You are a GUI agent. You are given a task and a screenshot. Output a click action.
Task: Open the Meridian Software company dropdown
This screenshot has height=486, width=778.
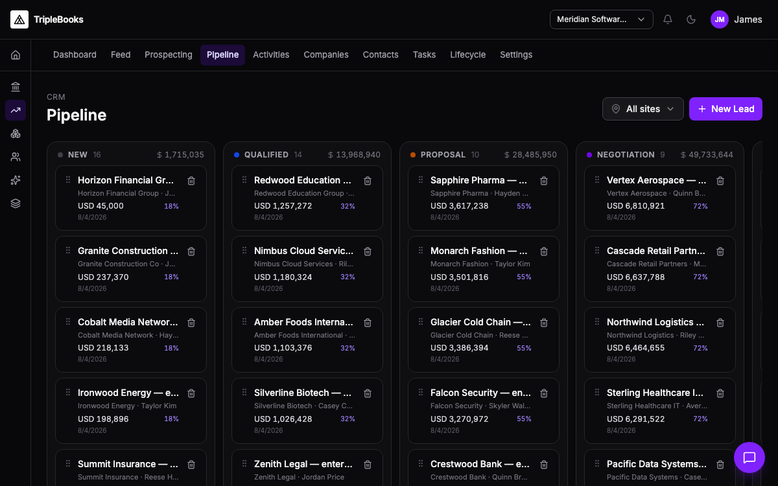coord(602,19)
